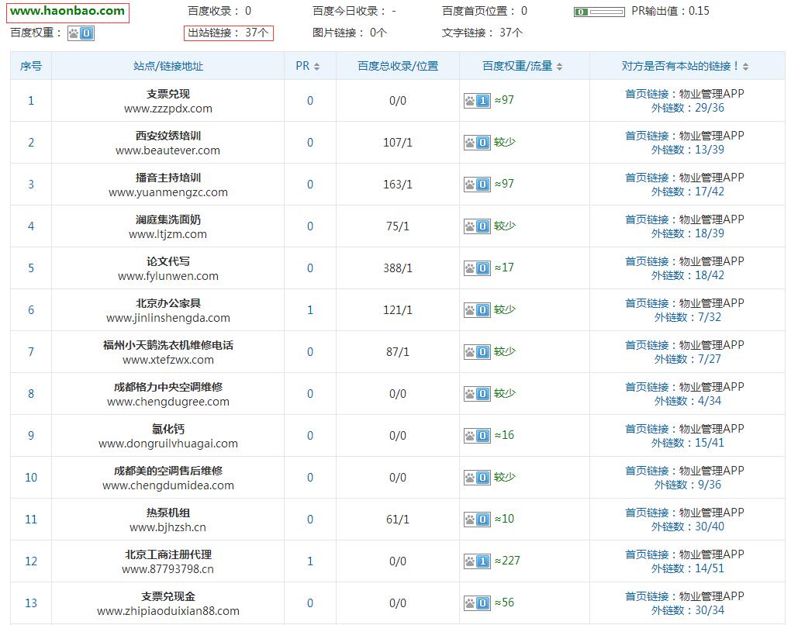The height and width of the screenshot is (625, 791).
Task: Click Baidu weight icon for 支票兑现 row
Action: click(477, 101)
